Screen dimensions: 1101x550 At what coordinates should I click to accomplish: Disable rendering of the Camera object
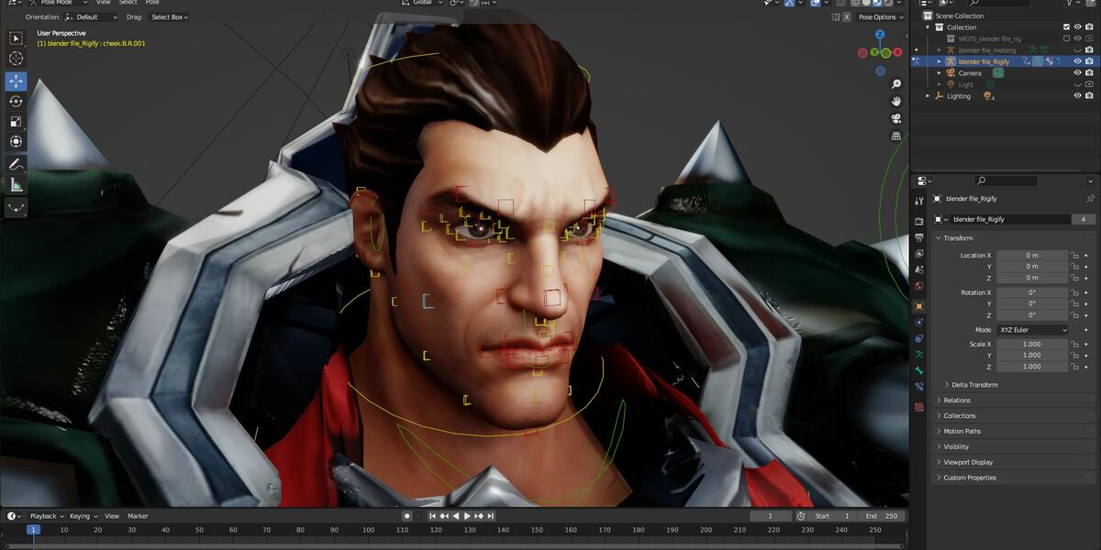1089,72
